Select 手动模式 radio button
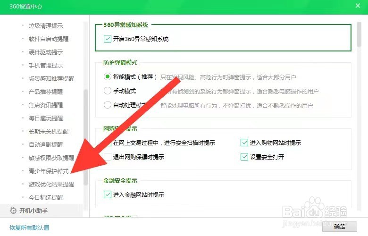This screenshot has width=368, height=236. (107, 91)
